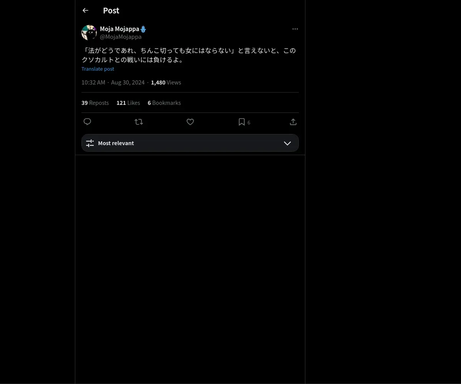This screenshot has height=384, width=461.
Task: Click the sliders filter icon beside Most relevant
Action: pos(90,143)
